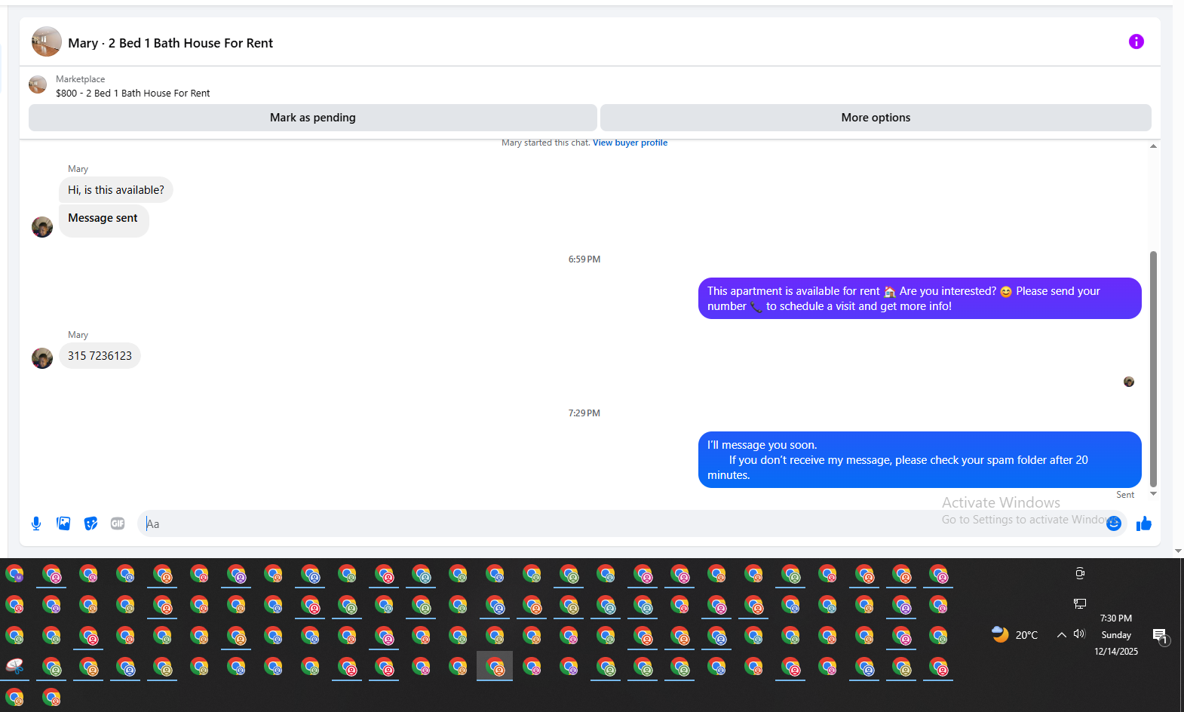Click the chat vertical scrollbar thumb
The height and width of the screenshot is (712, 1184).
[x=1153, y=370]
